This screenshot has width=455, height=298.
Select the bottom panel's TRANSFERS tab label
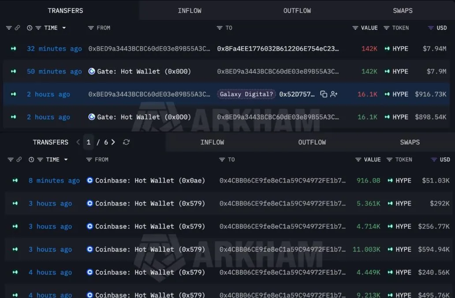pos(51,142)
